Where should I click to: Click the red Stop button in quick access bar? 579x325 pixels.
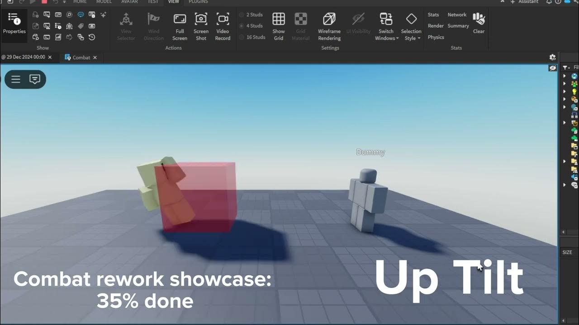pos(44,2)
